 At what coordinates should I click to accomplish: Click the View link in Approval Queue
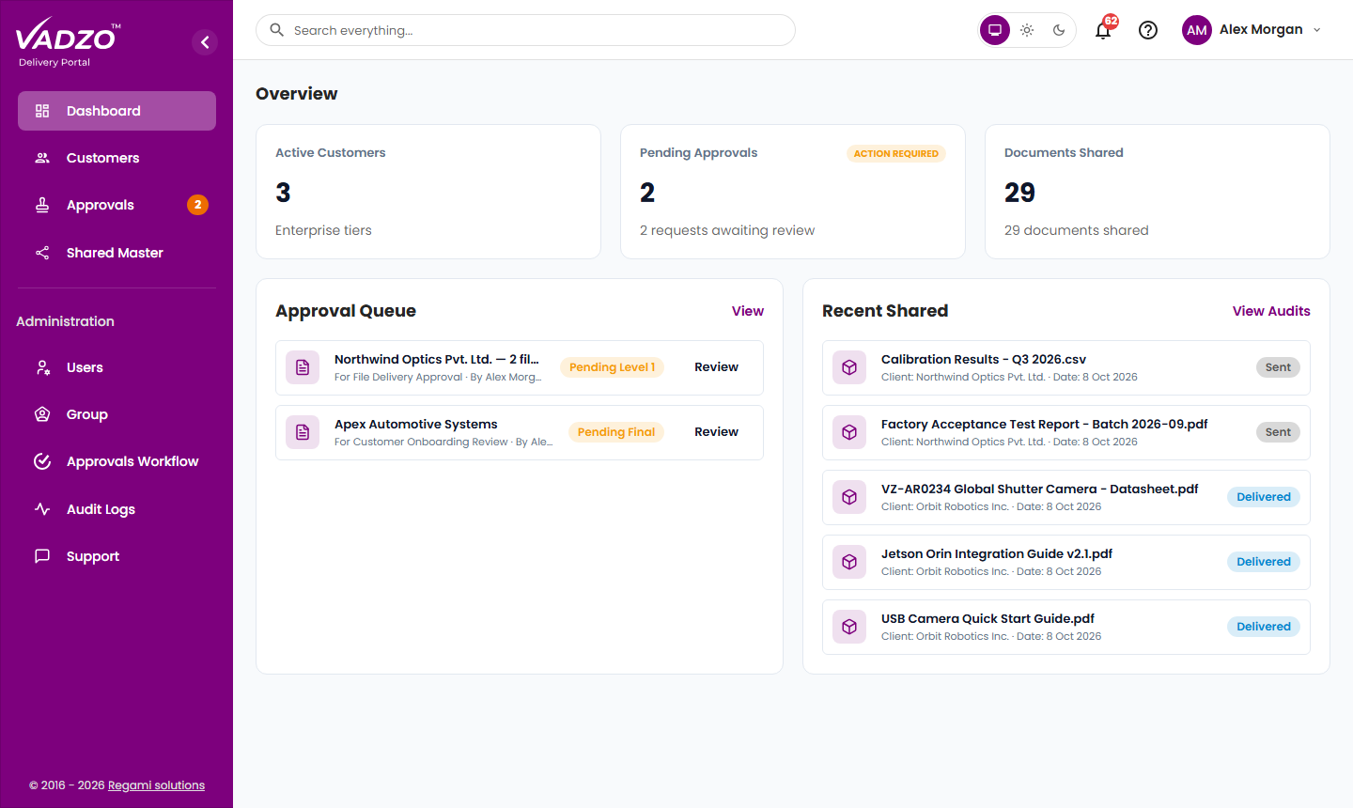click(748, 311)
